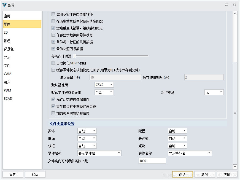The width and height of the screenshot is (240, 180).
Task: Open the 曲面 display dropdown
Action: [87, 138]
